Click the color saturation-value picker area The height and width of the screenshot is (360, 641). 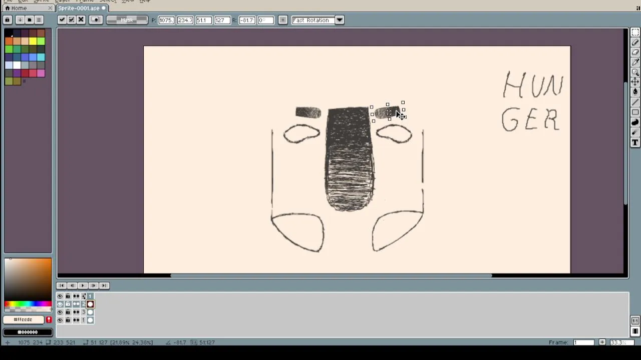tap(28, 279)
